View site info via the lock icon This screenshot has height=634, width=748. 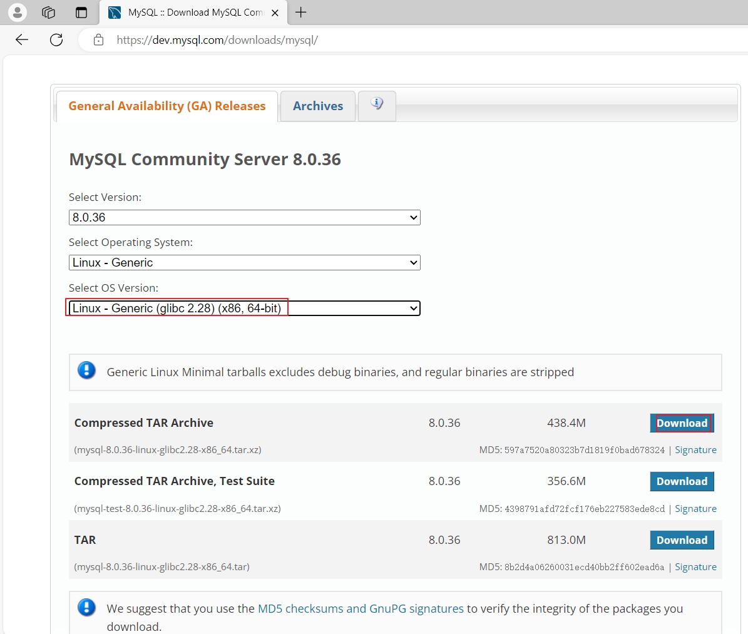click(98, 39)
